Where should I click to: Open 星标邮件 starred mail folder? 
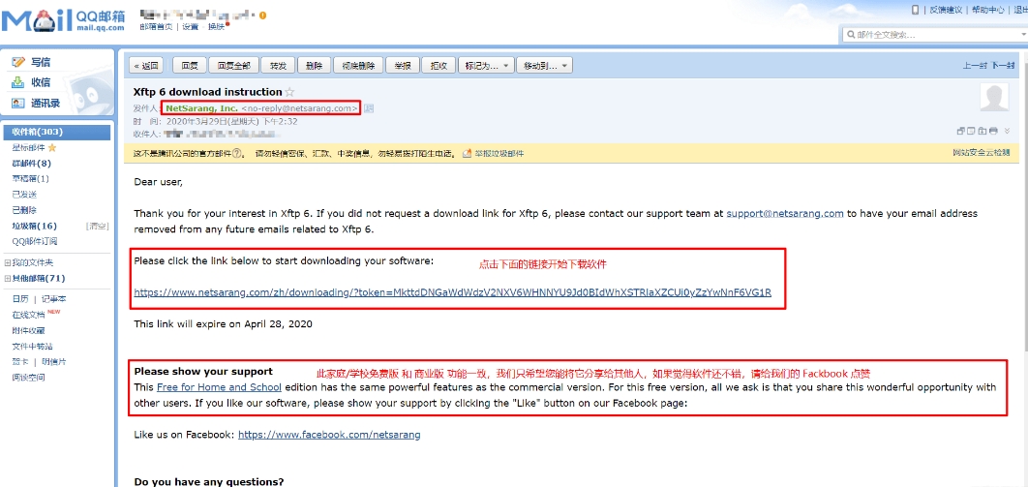click(29, 147)
